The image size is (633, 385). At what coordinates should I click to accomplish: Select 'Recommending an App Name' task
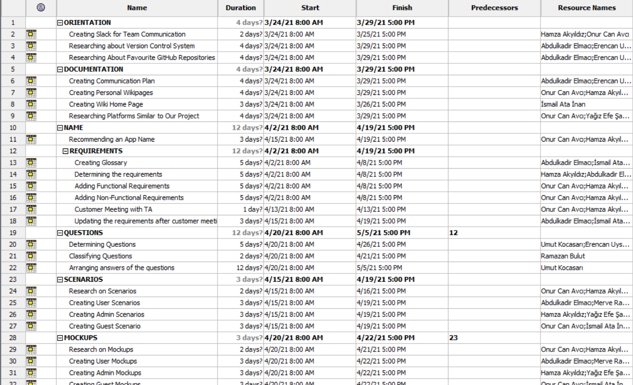112,140
